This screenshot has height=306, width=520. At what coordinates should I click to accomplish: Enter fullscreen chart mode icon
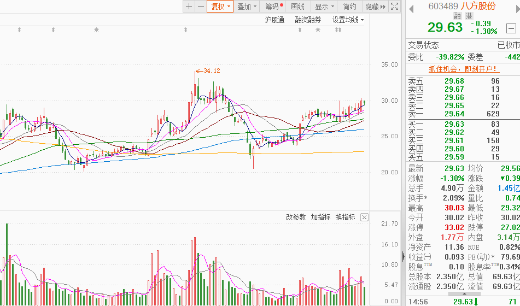(394, 7)
